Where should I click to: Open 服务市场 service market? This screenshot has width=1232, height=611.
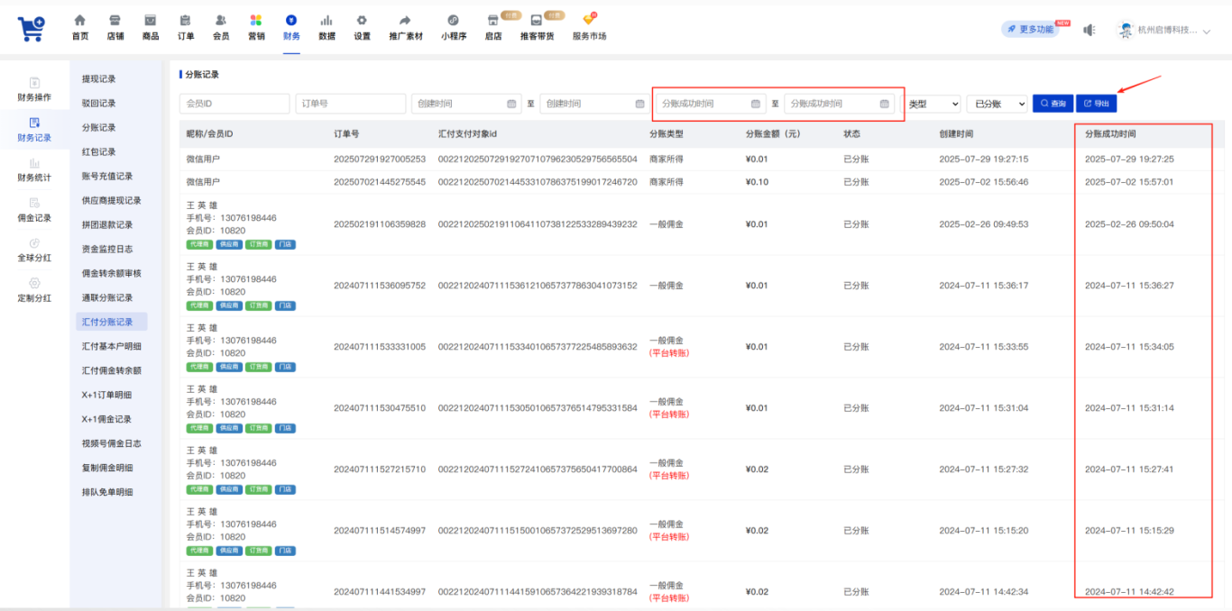click(x=589, y=28)
